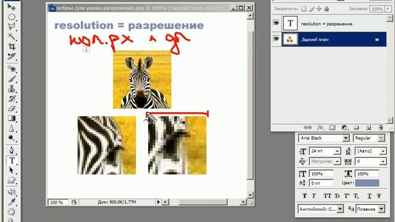
Task: Select the Audio Annotation speaker tool
Action: click(x=11, y=192)
